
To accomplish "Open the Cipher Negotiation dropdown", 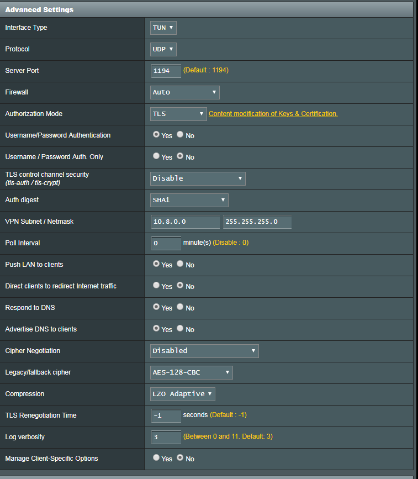I will click(x=204, y=351).
